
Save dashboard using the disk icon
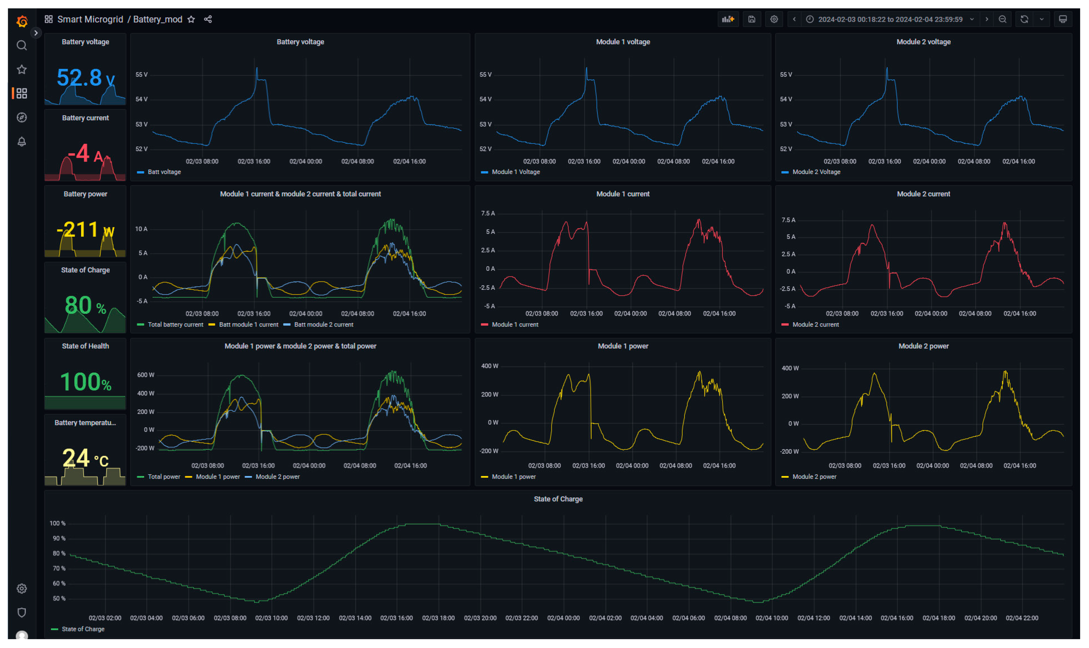coord(751,19)
